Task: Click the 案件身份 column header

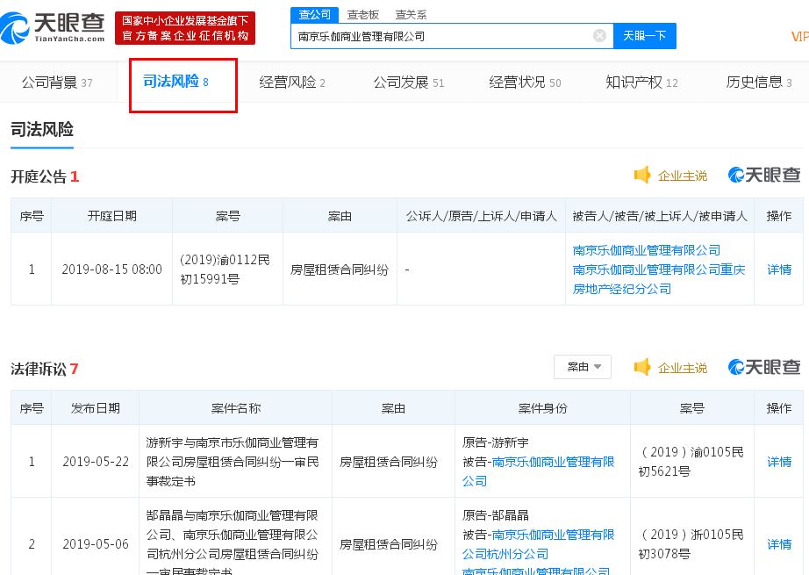Action: tap(542, 408)
